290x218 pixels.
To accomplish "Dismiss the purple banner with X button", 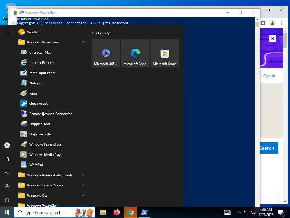I will (273, 39).
